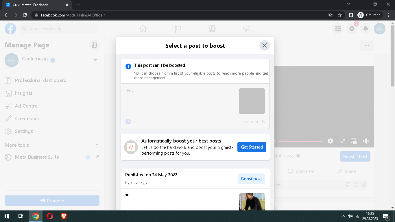Boost the post published on 24 May 2022

pyautogui.click(x=251, y=179)
